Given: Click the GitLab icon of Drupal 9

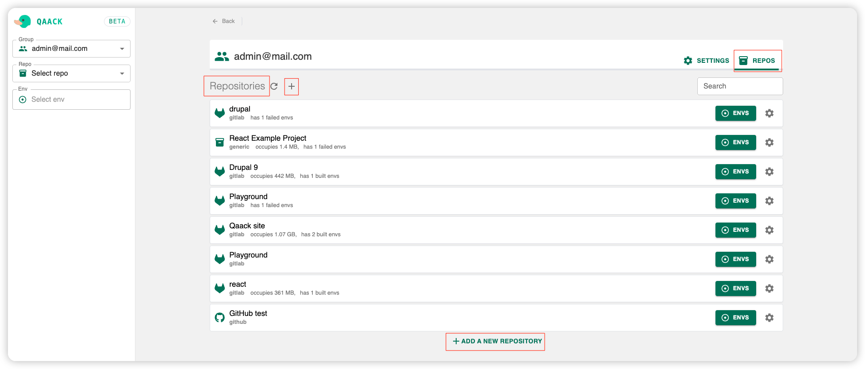Looking at the screenshot, I should (219, 172).
